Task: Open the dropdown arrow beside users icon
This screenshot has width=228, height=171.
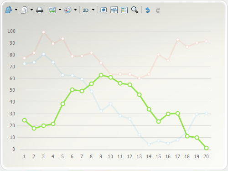Action: click(16, 10)
